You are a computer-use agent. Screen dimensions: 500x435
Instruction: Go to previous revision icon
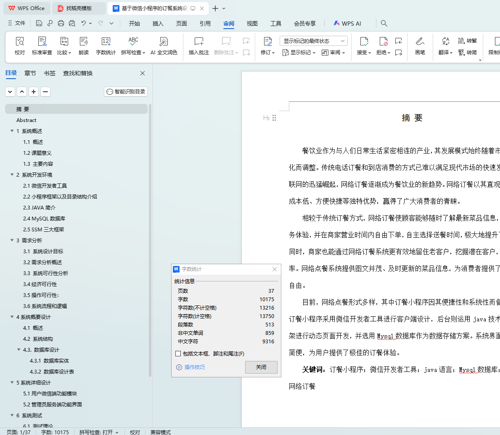(x=399, y=41)
